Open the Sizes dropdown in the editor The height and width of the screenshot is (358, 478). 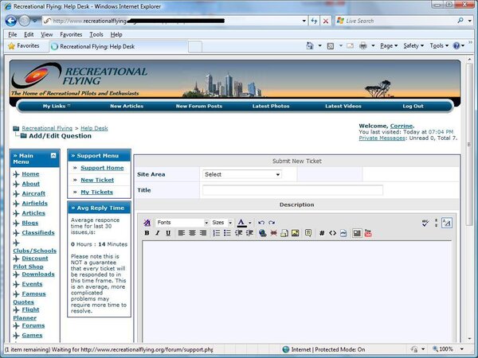point(221,223)
